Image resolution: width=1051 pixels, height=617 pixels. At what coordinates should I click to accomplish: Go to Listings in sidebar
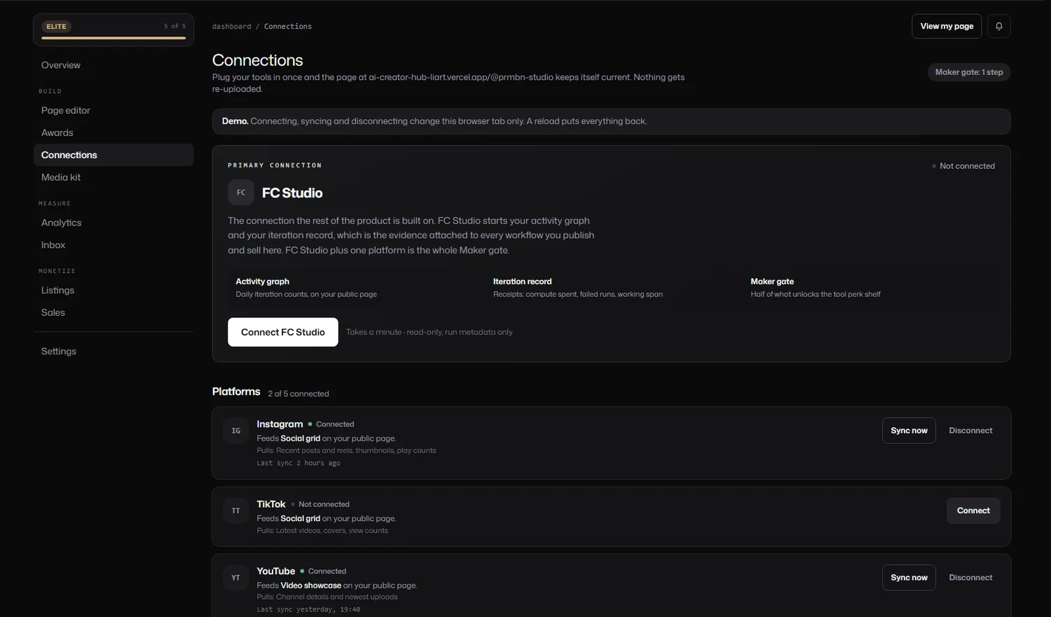114,290
